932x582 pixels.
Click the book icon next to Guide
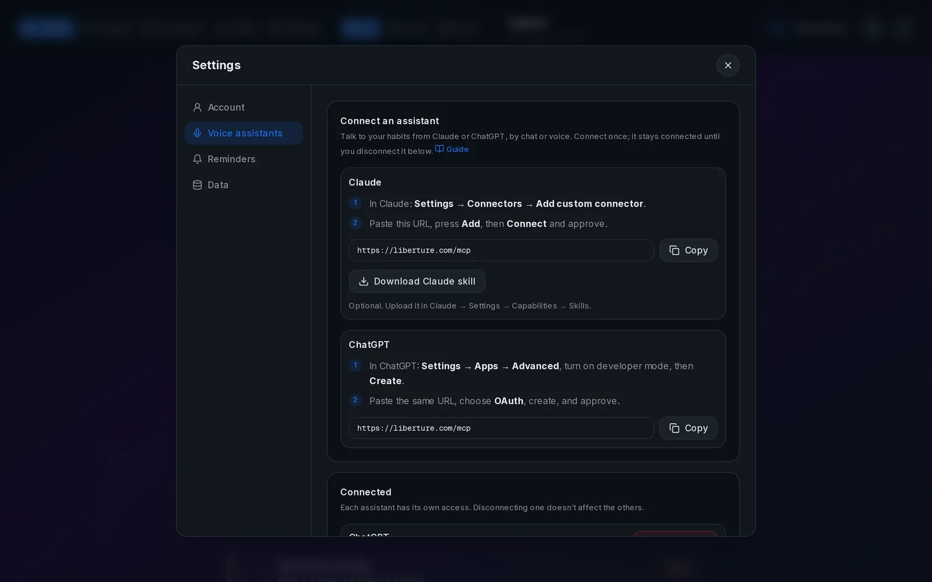click(439, 148)
